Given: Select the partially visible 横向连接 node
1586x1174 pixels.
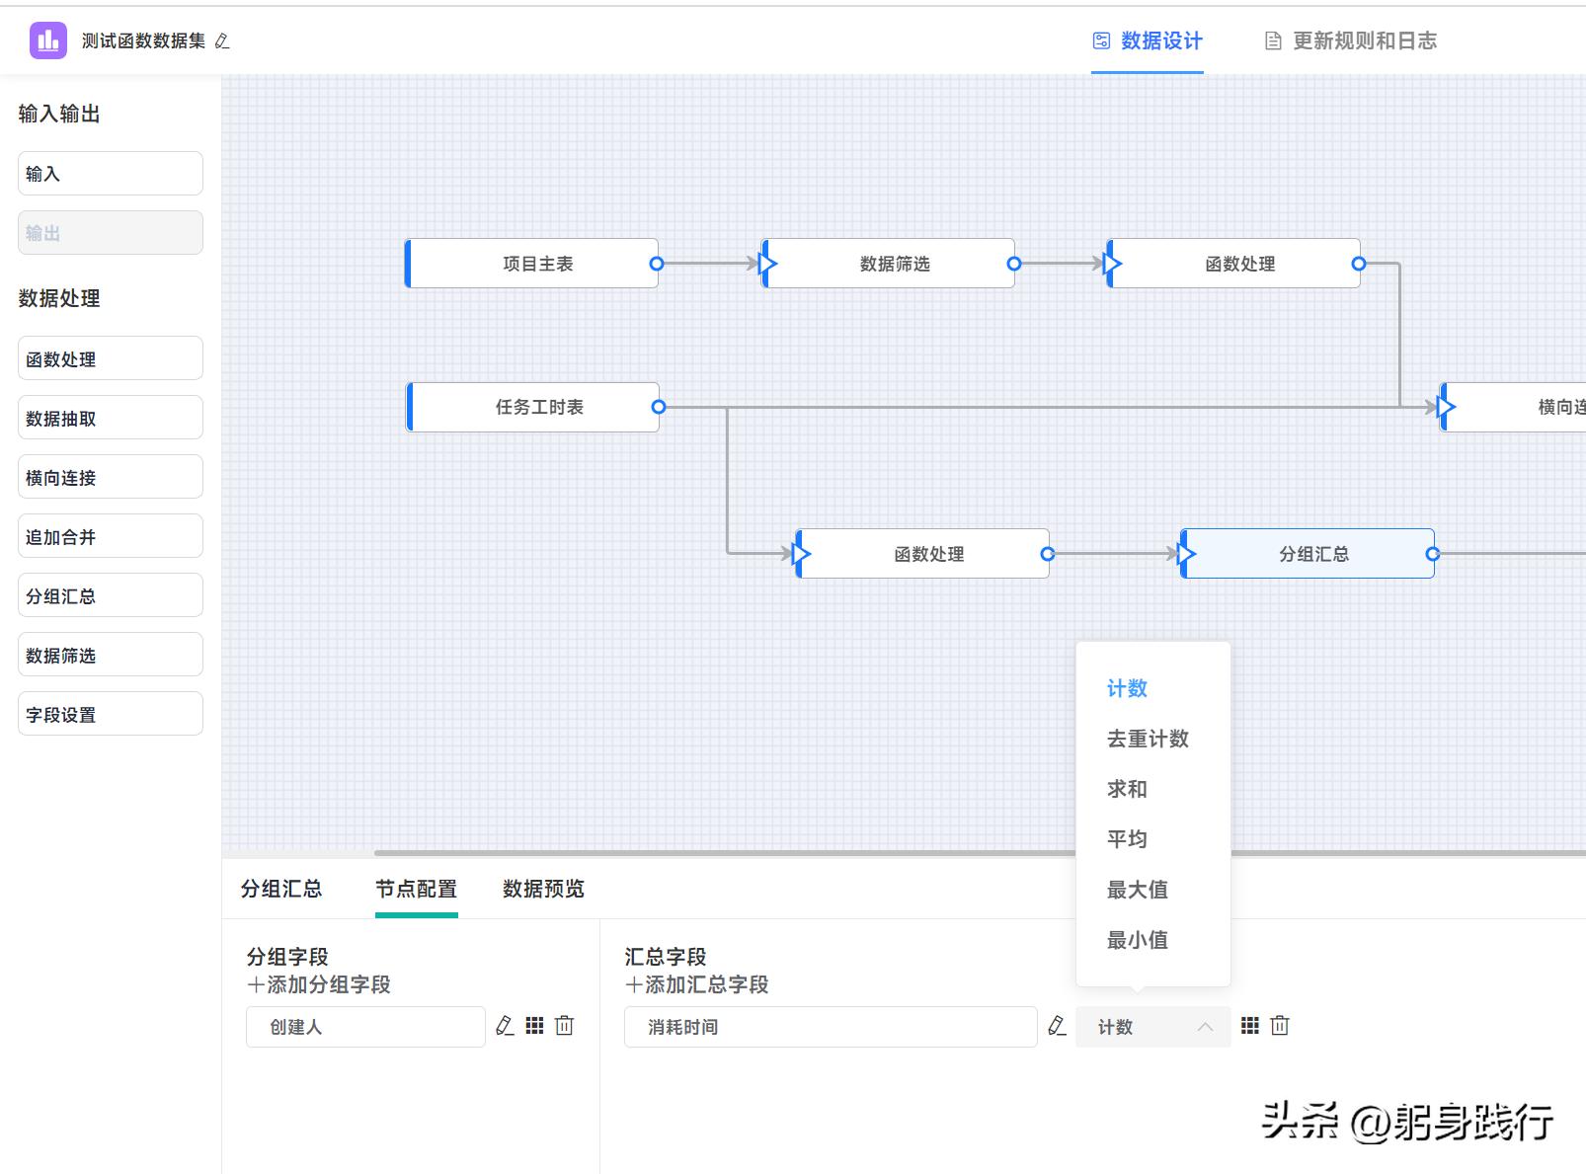Looking at the screenshot, I should tap(1514, 407).
